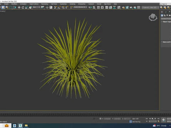This screenshot has height=128, width=171.
Task: Click Set Keys large plus button
Action: (x=164, y=120)
